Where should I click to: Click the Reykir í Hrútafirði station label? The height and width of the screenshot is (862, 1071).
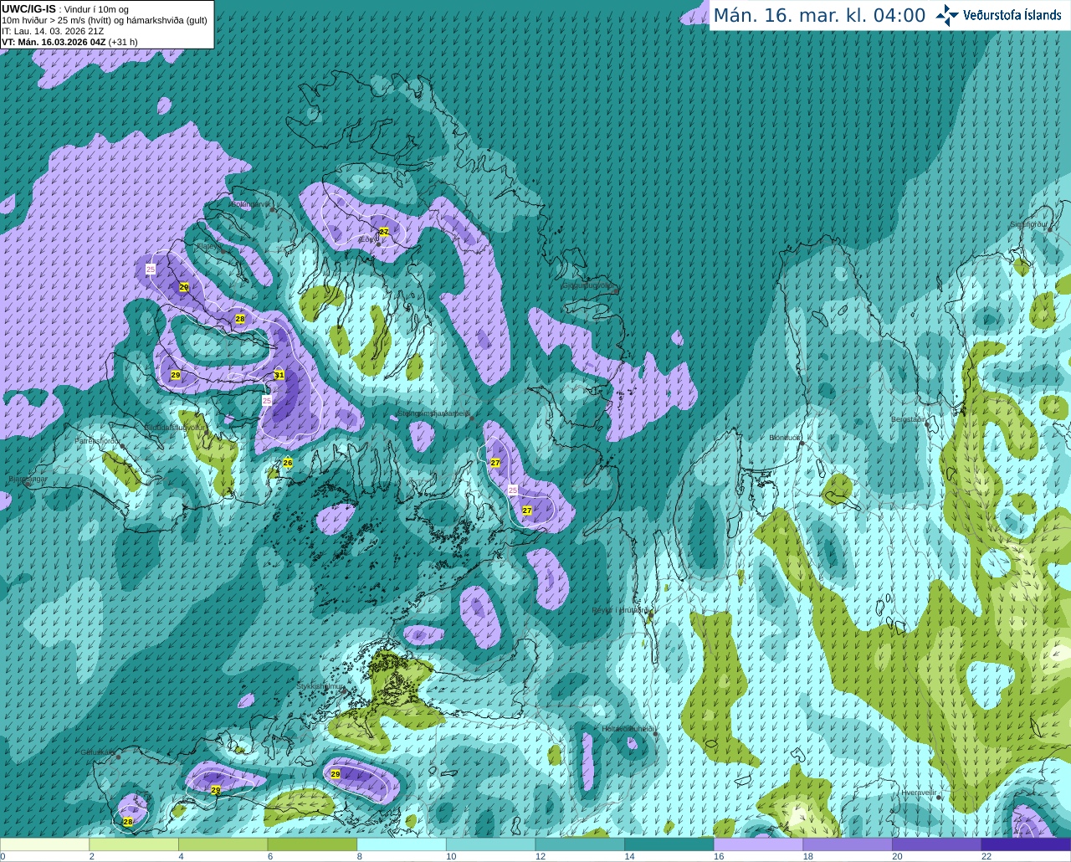click(620, 610)
